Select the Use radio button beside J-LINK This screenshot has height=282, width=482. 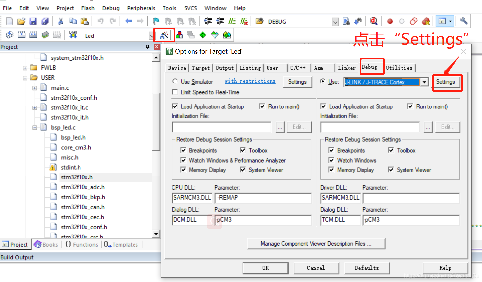(323, 81)
